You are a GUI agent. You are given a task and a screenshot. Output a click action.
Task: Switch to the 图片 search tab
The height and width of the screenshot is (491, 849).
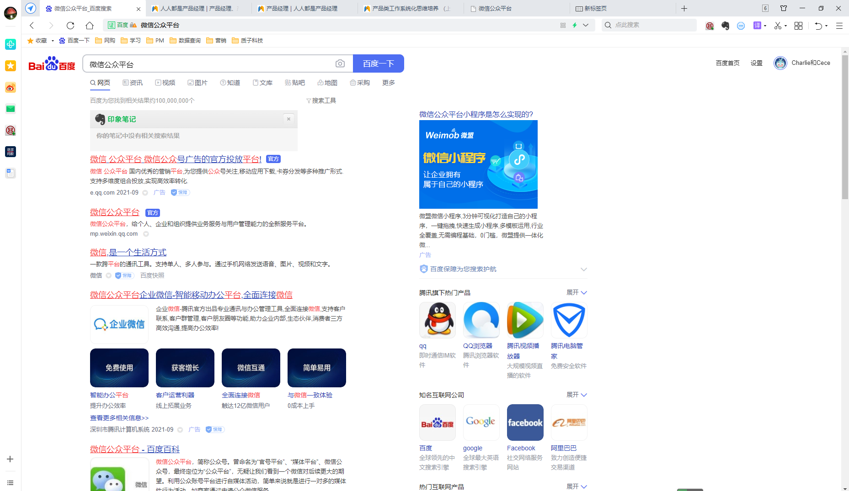(x=198, y=83)
